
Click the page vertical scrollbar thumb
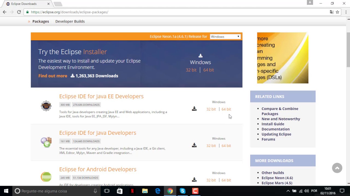[348, 50]
